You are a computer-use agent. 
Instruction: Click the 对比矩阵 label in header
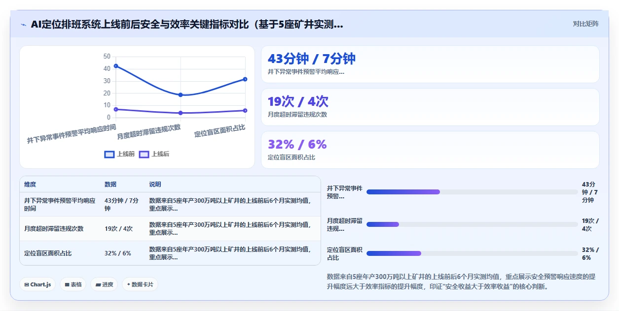point(586,24)
